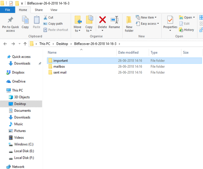Sort by the Size column header
The image size is (203, 169).
(192, 53)
